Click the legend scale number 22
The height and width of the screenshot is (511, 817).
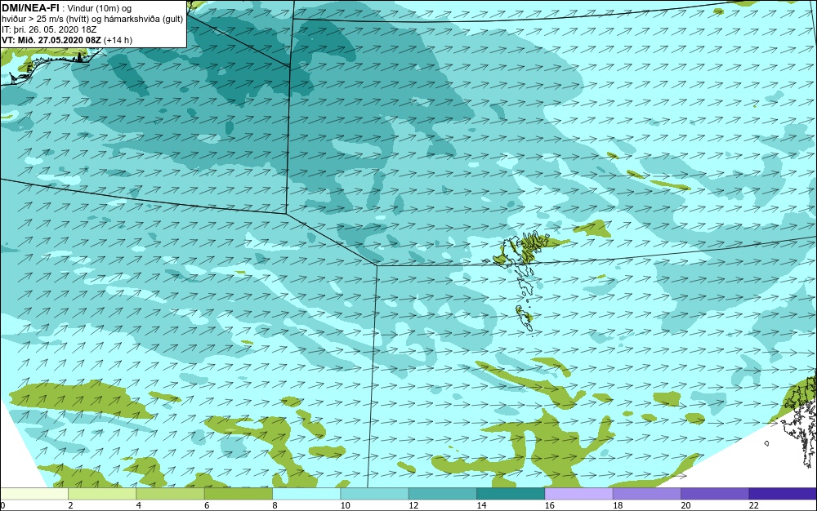(x=753, y=505)
